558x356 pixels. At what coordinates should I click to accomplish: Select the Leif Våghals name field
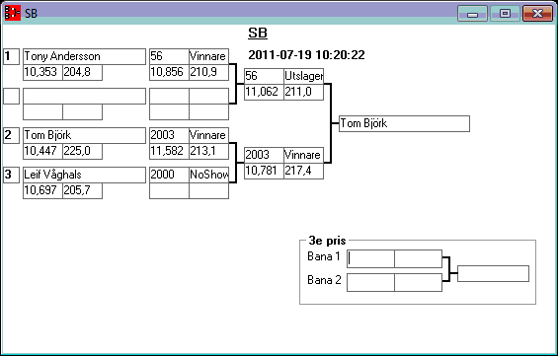(x=84, y=175)
